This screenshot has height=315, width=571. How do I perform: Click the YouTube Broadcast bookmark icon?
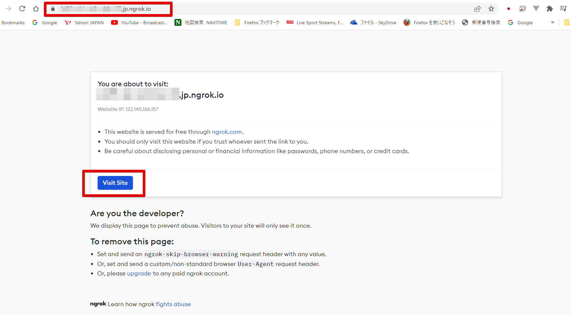(x=114, y=22)
